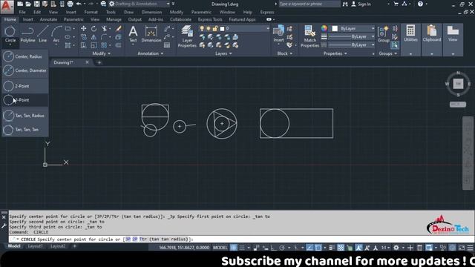Toggle ortho mode in status bar
The image size is (475, 267).
pos(274,248)
